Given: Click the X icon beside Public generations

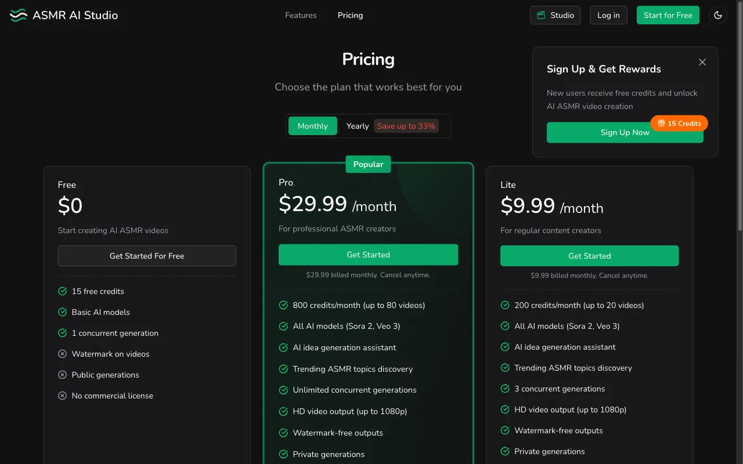Looking at the screenshot, I should (63, 375).
